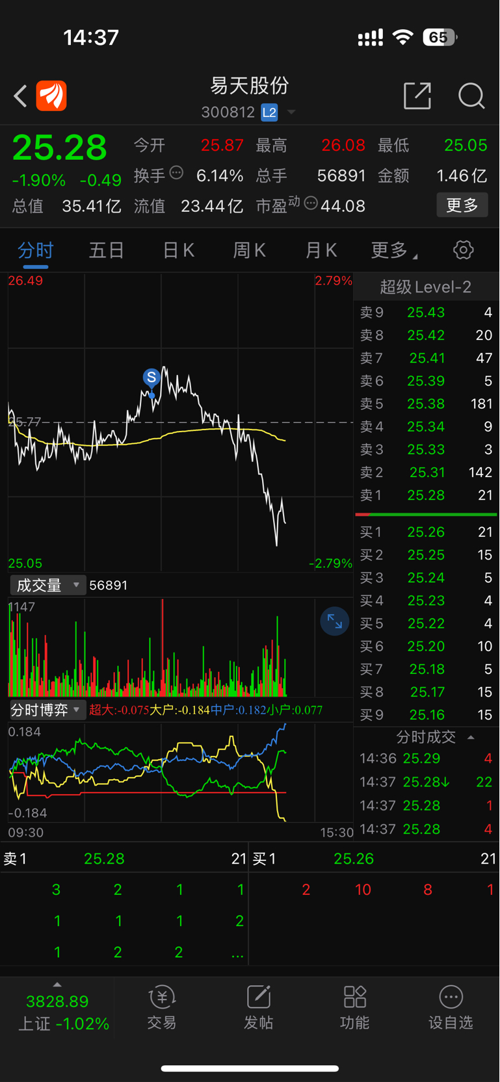Screen dimensions: 500x1082
Task: Open the 分时博弈 indicator dropdown
Action: [x=47, y=710]
